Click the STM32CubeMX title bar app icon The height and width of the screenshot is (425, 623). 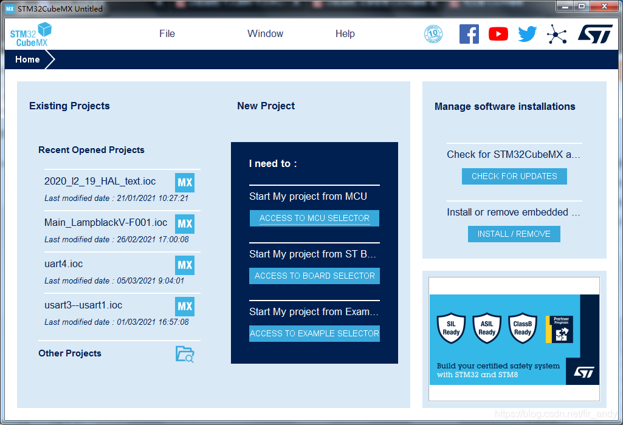tap(10, 8)
